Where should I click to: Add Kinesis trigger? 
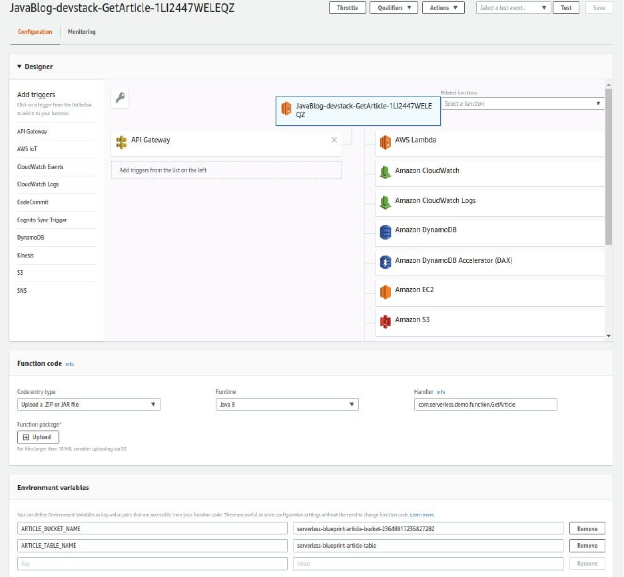pos(25,256)
